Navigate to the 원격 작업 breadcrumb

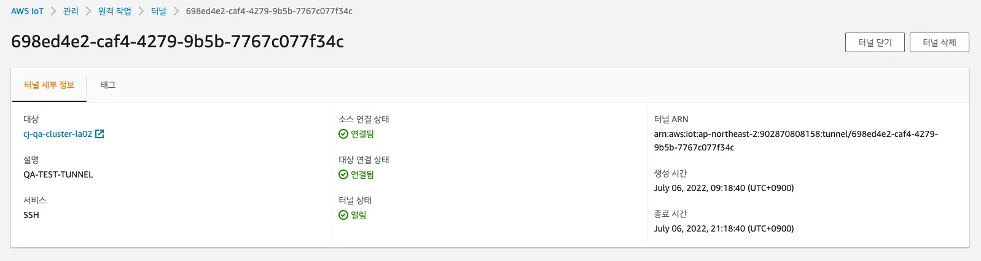pos(115,11)
